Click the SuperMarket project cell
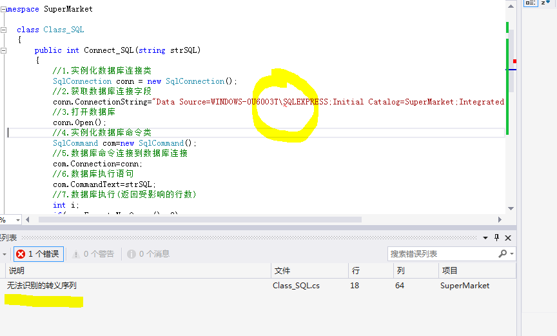The height and width of the screenshot is (336, 557). pos(465,286)
